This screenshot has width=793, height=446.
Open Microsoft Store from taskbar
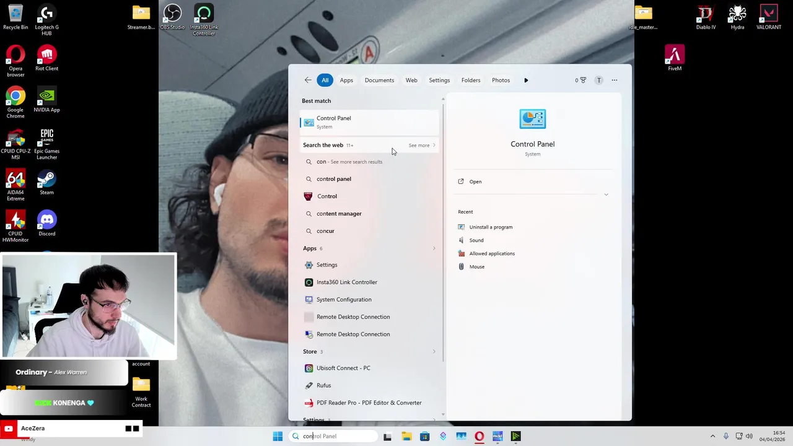(x=424, y=436)
